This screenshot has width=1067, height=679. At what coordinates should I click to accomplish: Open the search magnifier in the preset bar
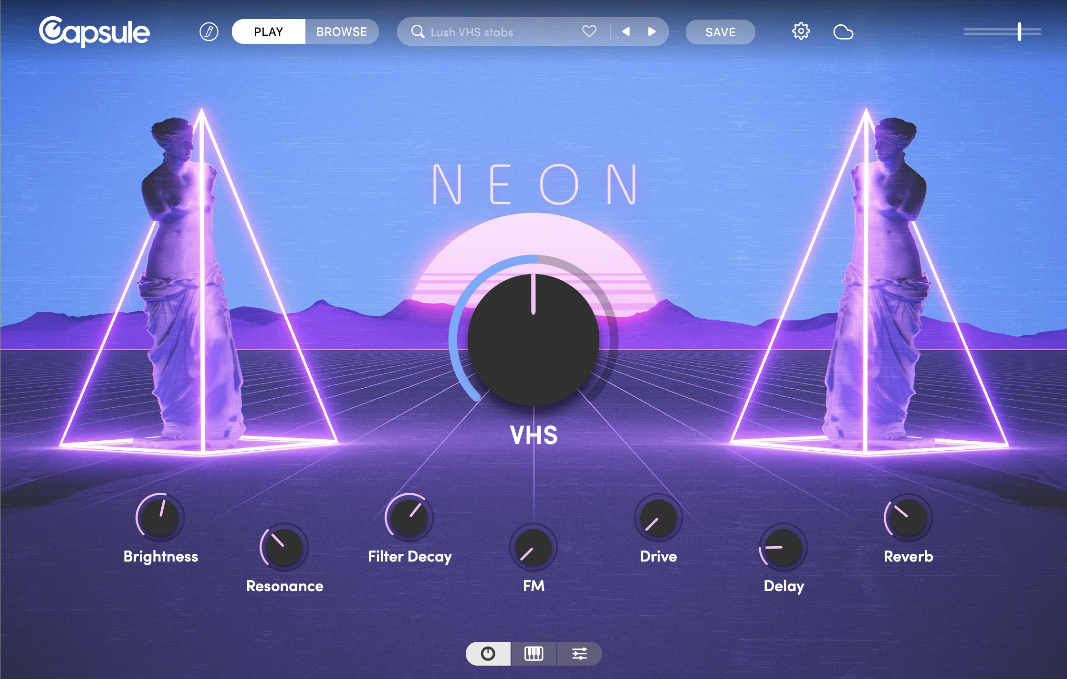(418, 32)
